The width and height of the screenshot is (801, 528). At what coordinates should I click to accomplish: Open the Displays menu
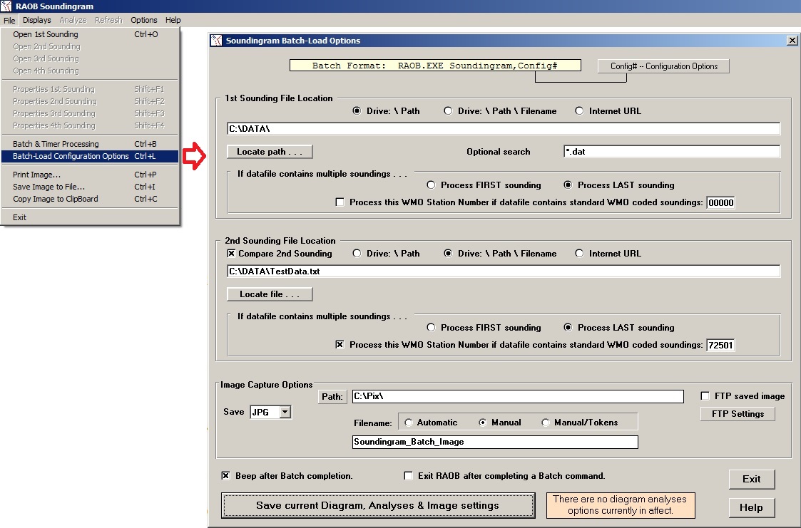(x=37, y=20)
